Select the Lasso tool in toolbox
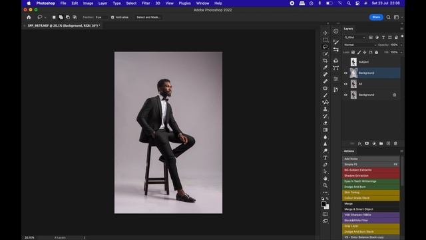 pos(325,47)
